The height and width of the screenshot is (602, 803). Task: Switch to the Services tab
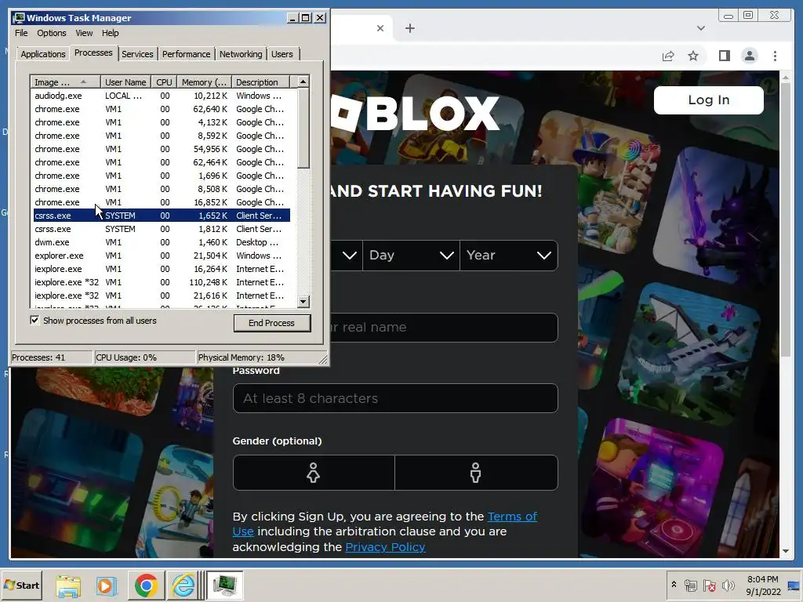point(137,54)
